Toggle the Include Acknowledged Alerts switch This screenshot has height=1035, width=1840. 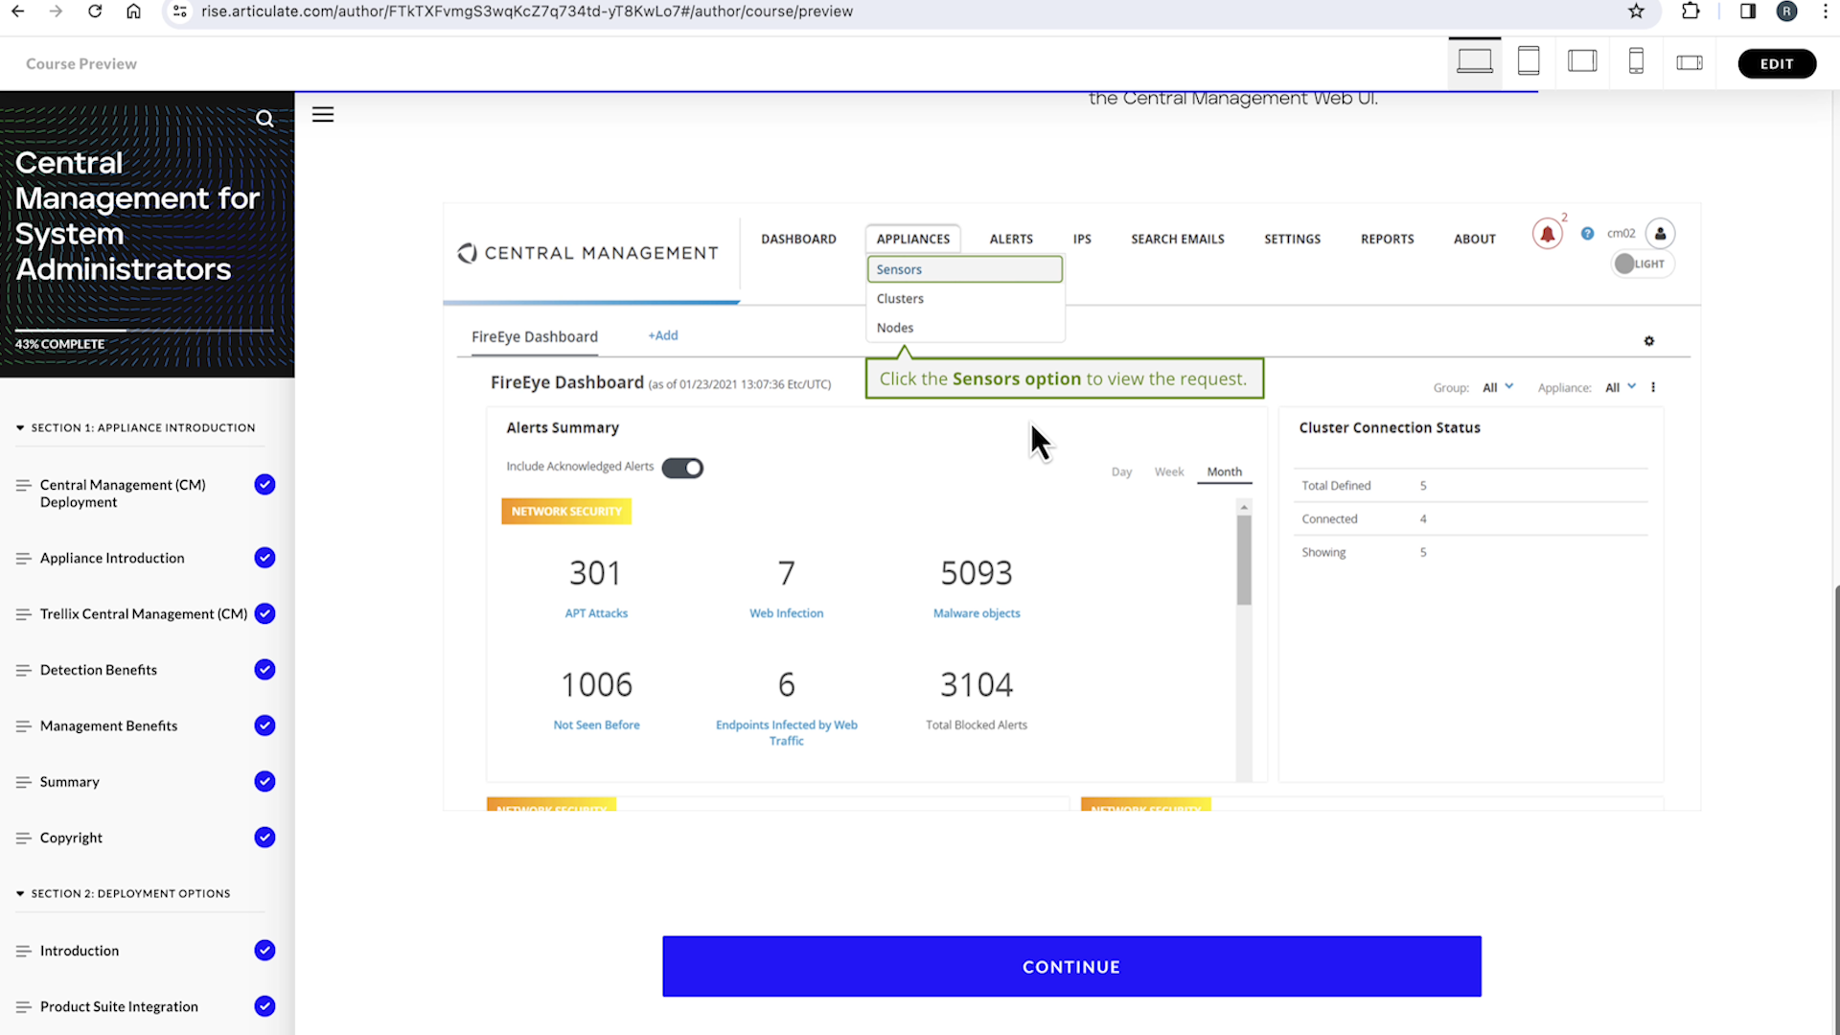tap(682, 468)
